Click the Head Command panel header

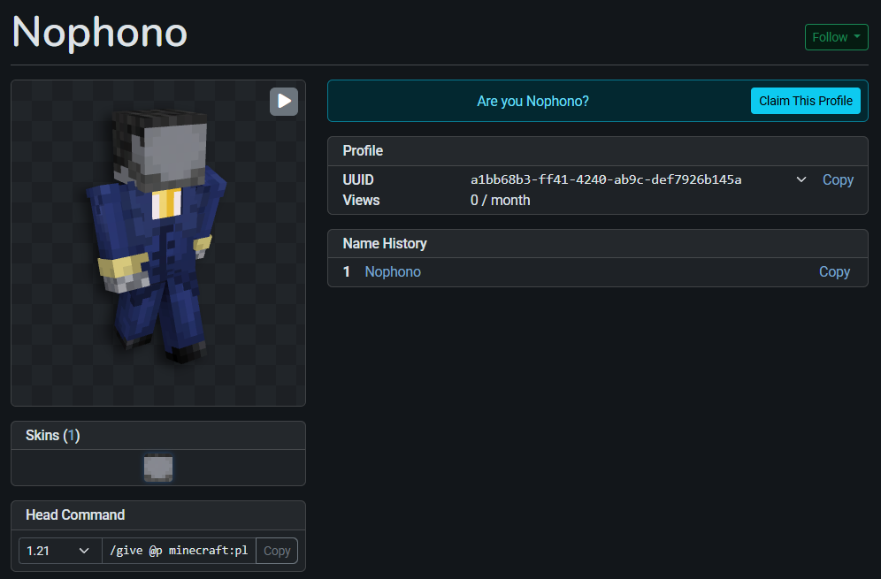pos(75,514)
